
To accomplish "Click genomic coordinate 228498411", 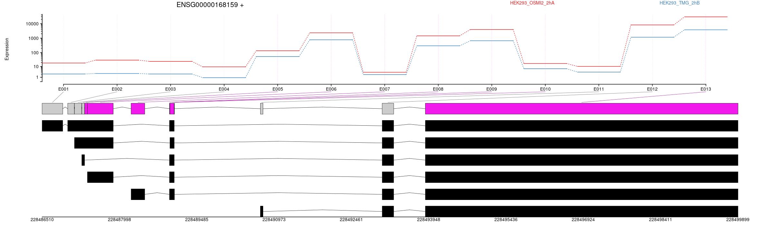I will (661, 220).
